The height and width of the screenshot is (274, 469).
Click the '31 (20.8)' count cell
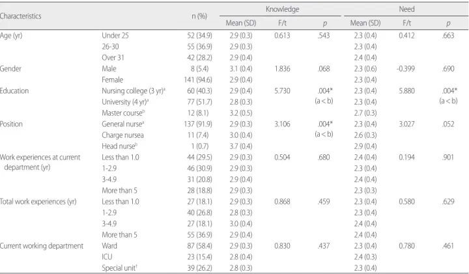pos(199,179)
